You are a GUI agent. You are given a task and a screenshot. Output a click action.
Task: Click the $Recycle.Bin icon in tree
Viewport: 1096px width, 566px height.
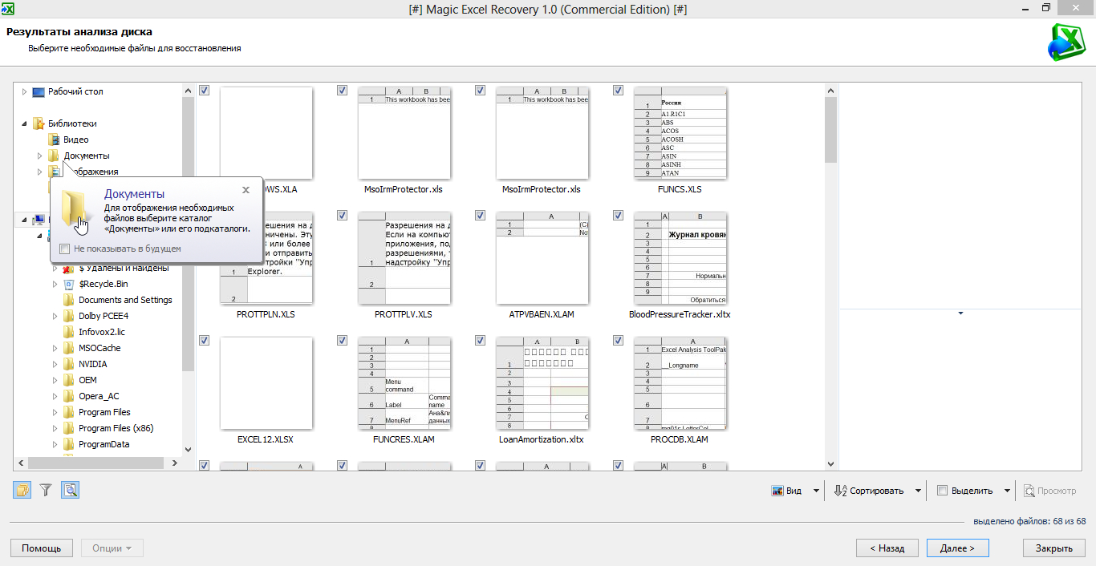point(69,284)
